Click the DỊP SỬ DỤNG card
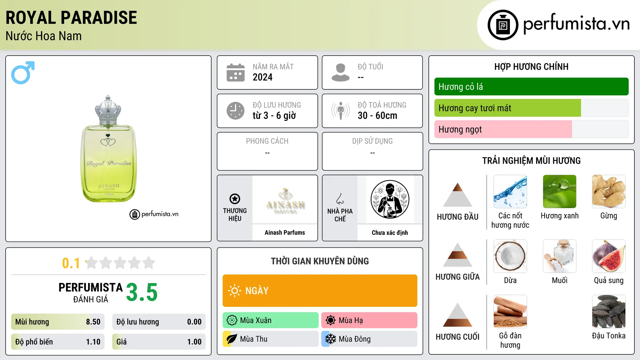 pyautogui.click(x=372, y=151)
